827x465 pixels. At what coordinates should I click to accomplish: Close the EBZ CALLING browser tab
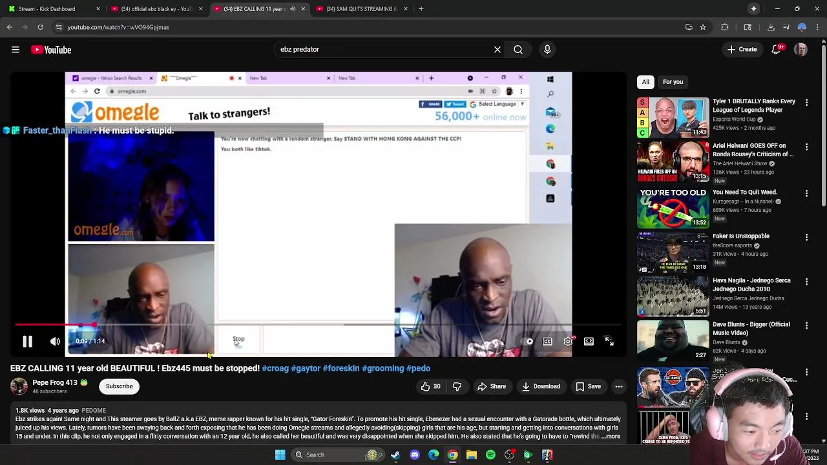coord(302,9)
